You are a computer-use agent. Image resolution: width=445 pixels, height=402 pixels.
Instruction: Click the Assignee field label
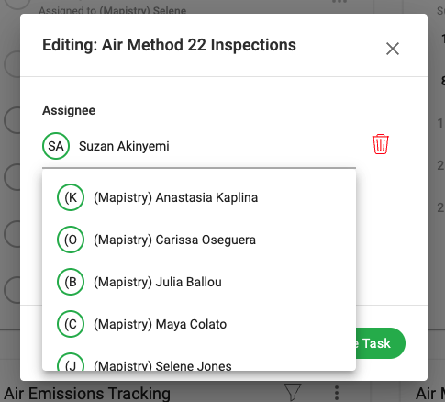[x=69, y=110]
